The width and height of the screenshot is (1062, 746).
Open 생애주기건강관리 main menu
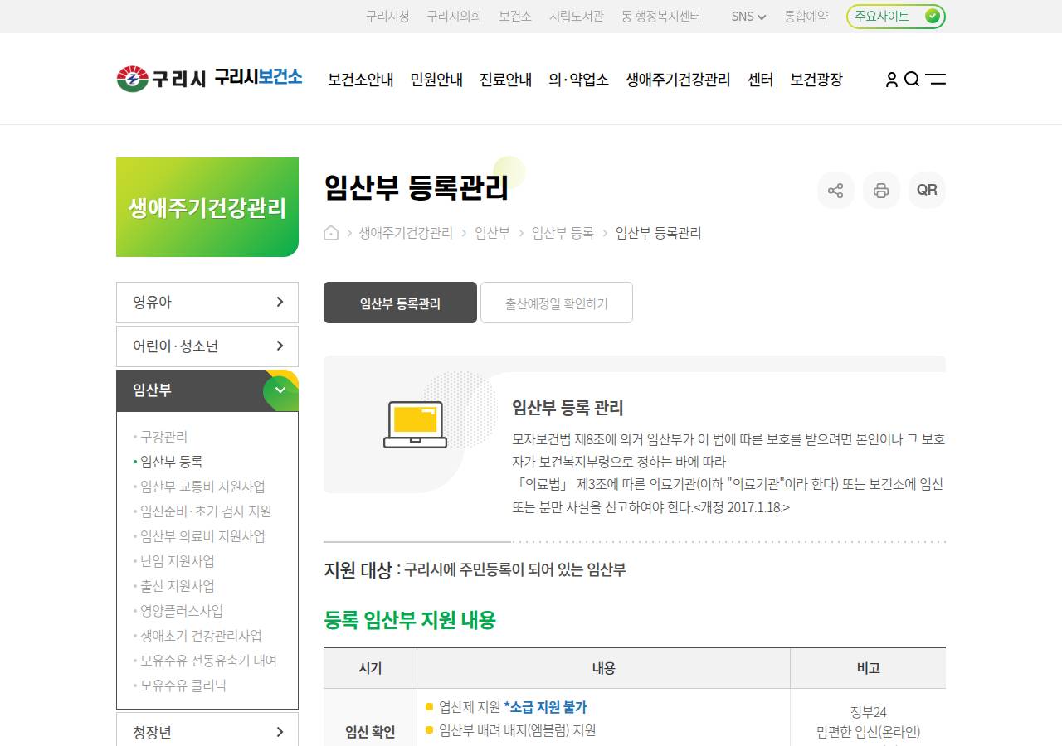(678, 80)
